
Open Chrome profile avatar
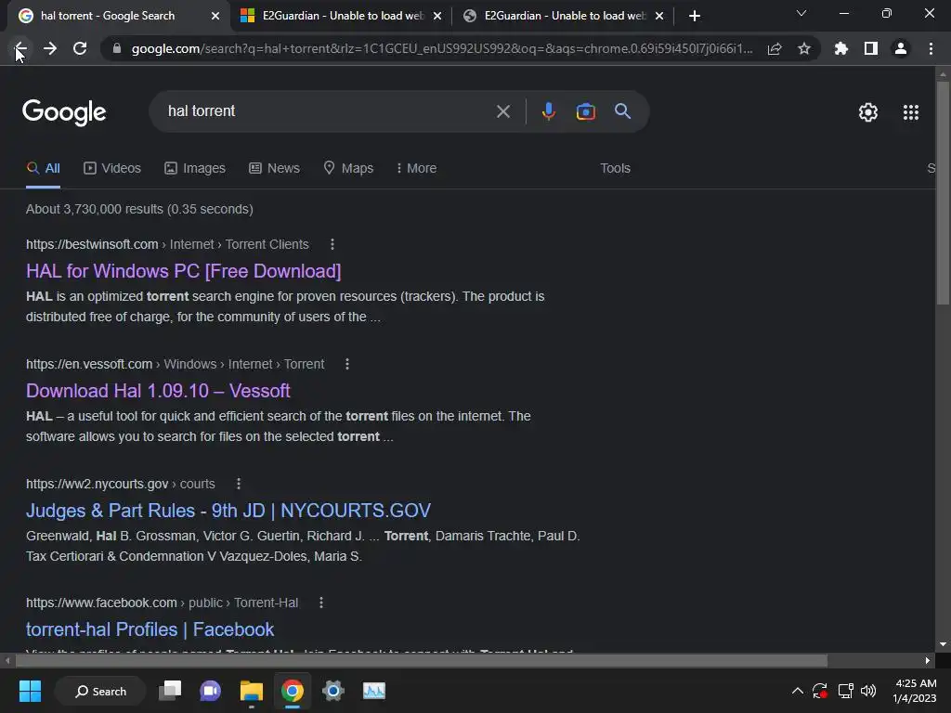[x=901, y=48]
